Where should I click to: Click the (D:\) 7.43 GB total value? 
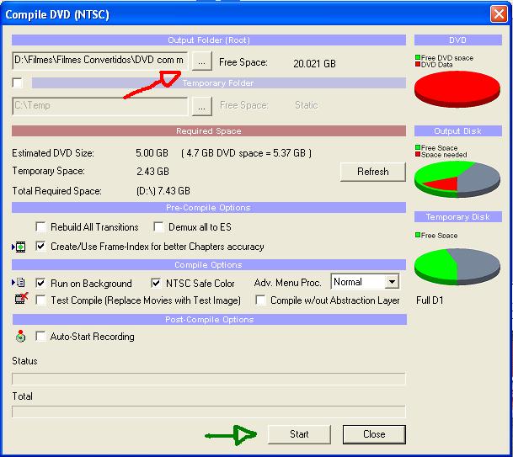pyautogui.click(x=163, y=191)
